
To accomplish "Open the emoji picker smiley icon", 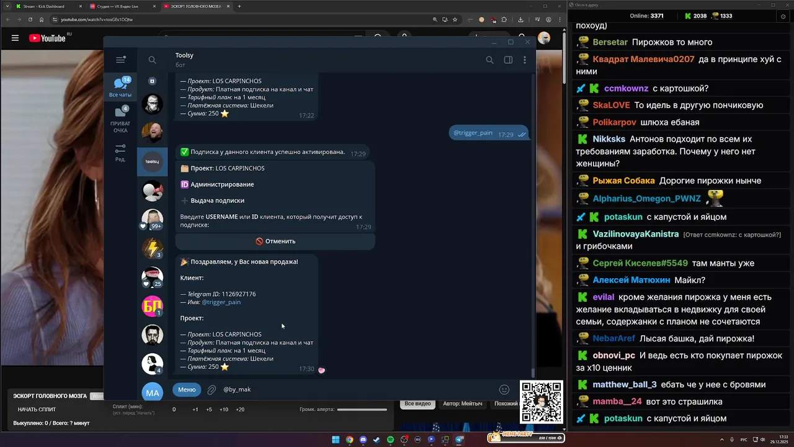I will click(504, 390).
